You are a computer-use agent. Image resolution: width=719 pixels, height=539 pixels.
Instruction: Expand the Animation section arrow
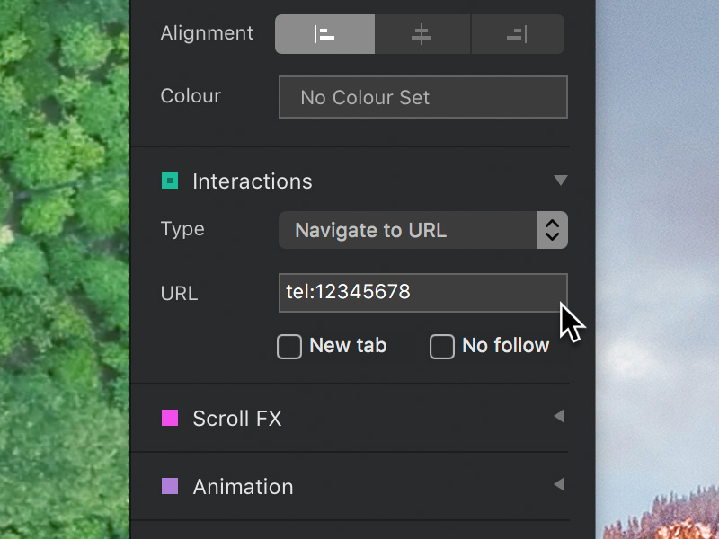[559, 484]
